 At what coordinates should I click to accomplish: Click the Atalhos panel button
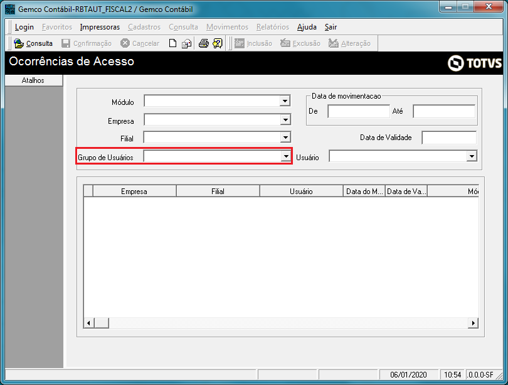coord(33,80)
